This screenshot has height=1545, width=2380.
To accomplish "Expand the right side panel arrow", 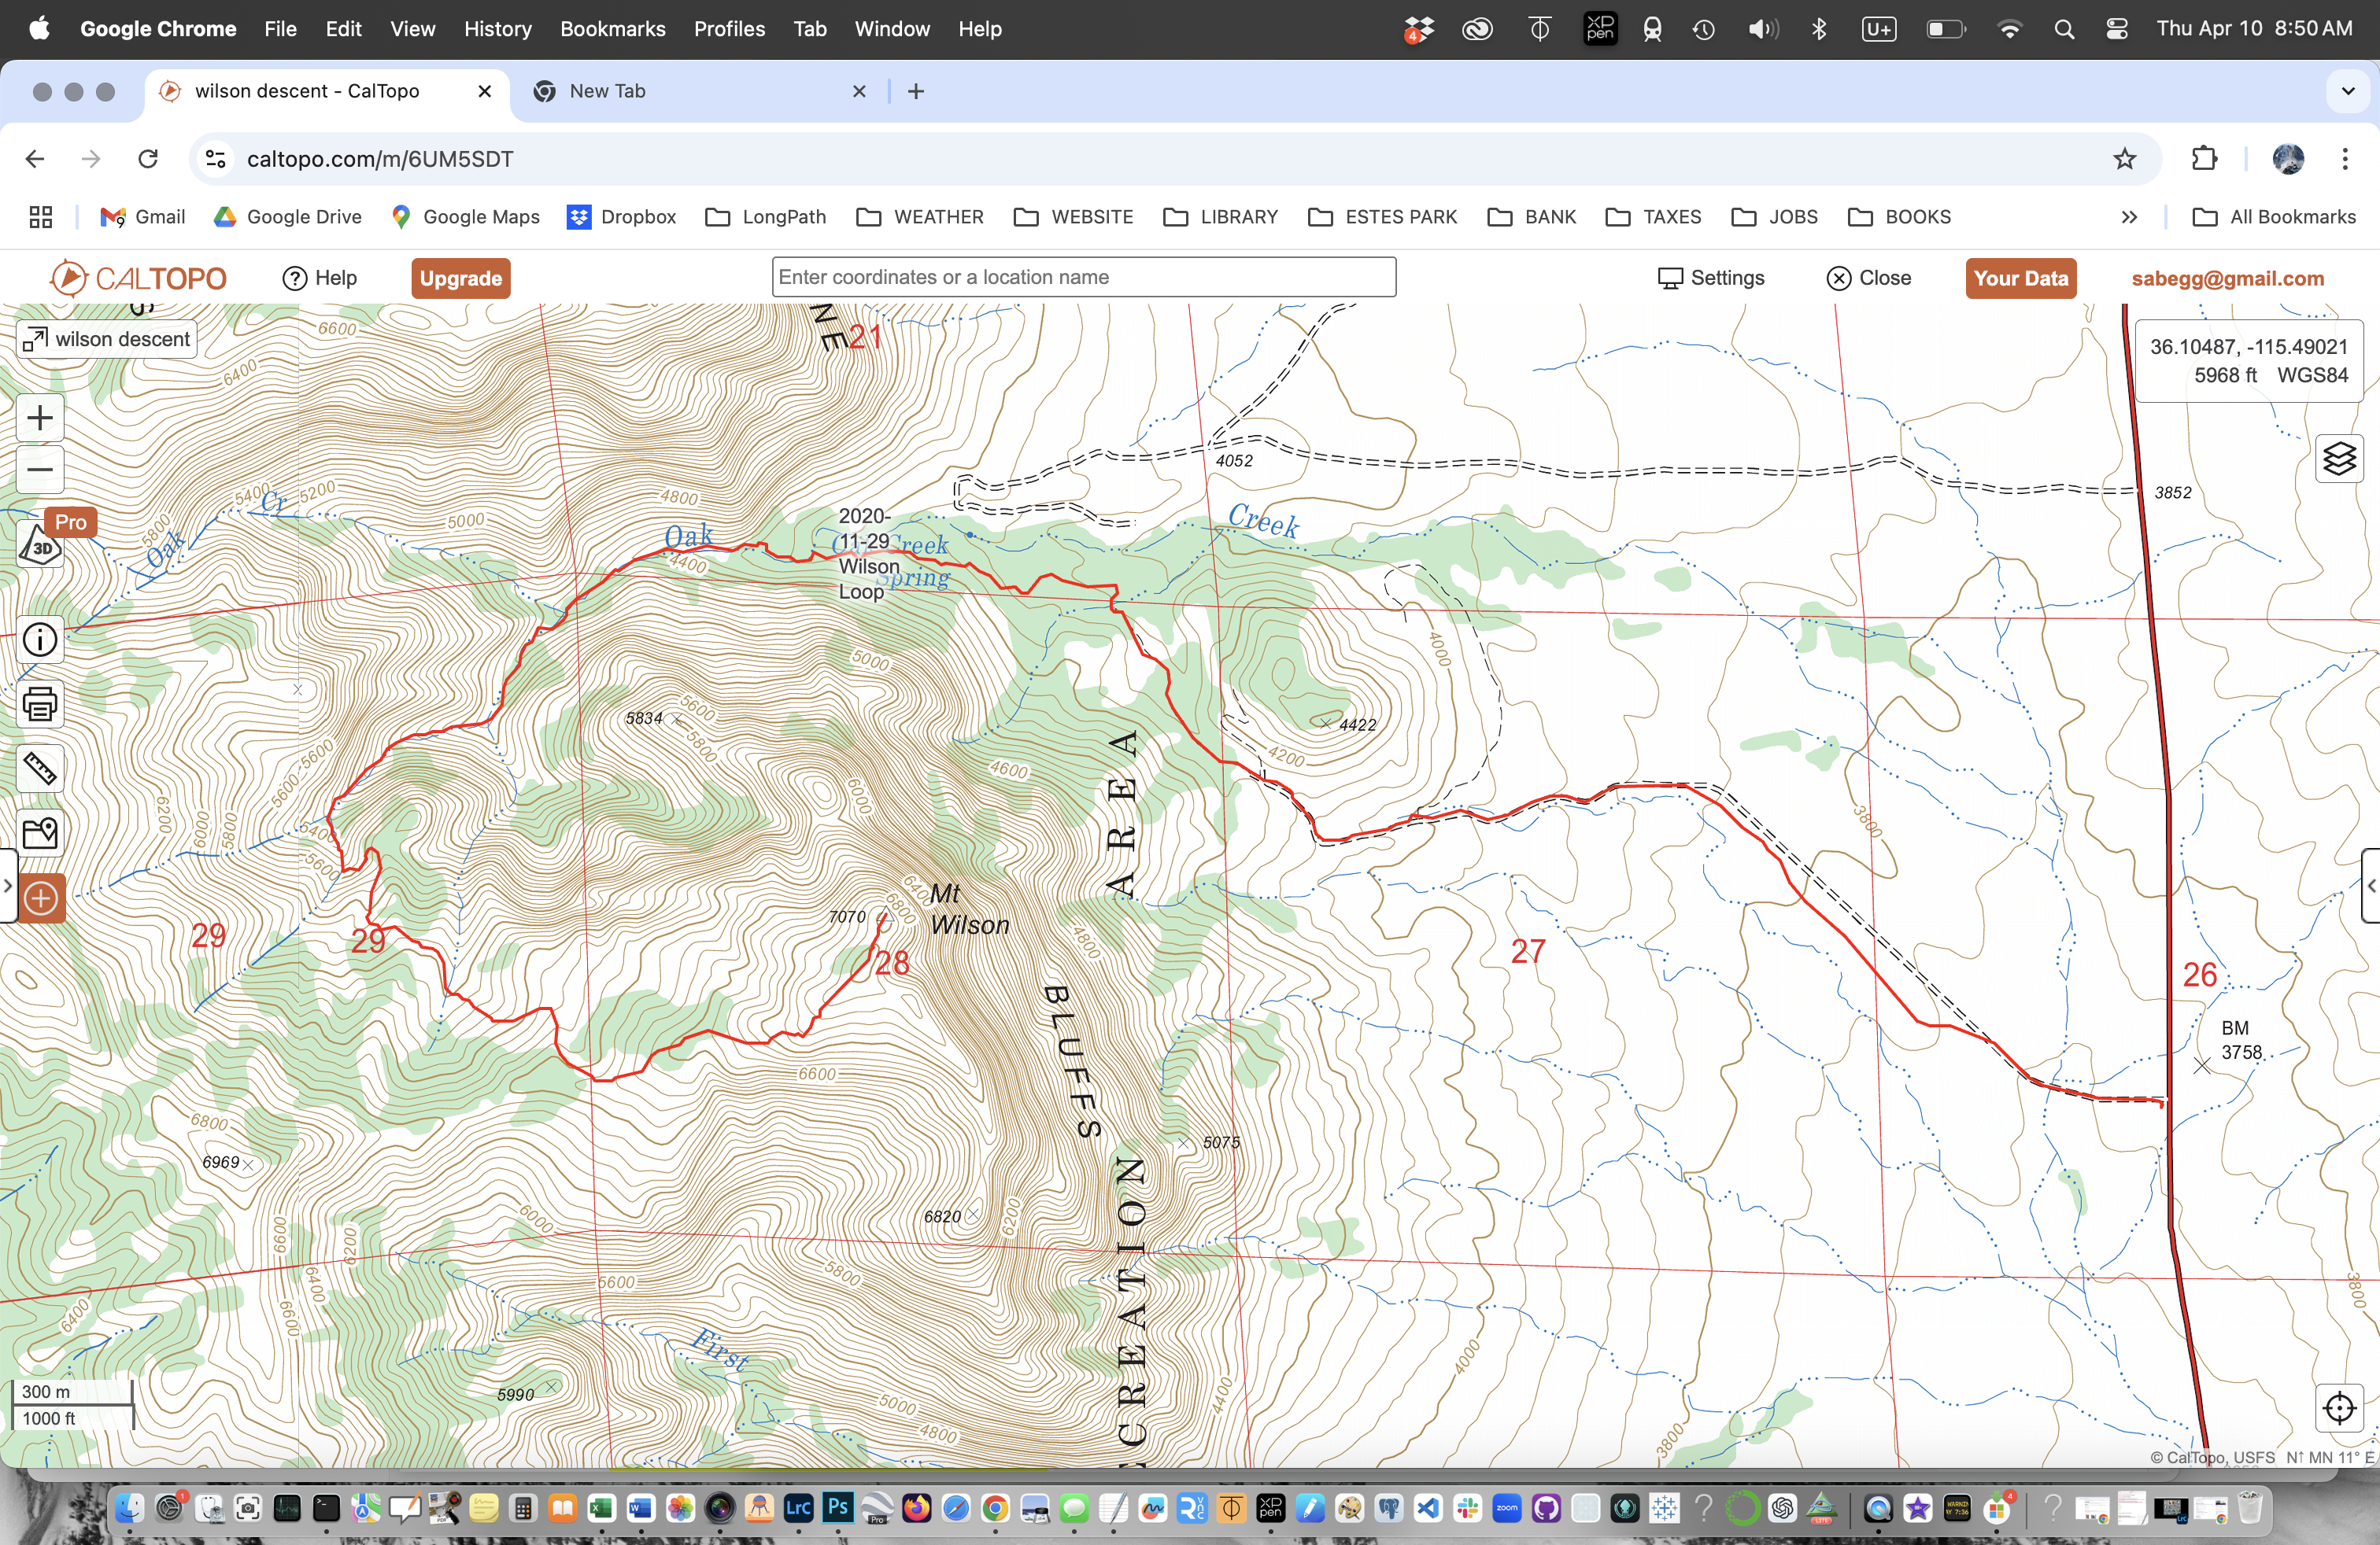I will pos(2371,886).
